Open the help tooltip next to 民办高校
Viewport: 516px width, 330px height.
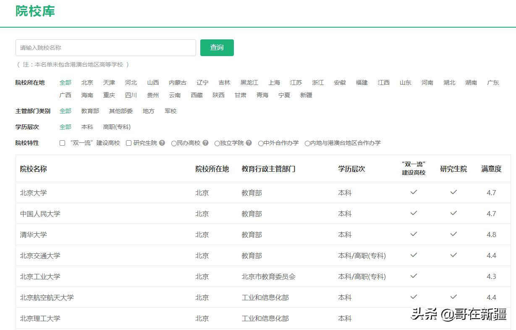pyautogui.click(x=205, y=143)
